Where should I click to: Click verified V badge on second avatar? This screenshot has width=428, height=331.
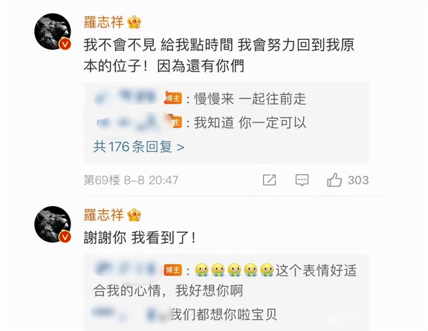coord(65,236)
